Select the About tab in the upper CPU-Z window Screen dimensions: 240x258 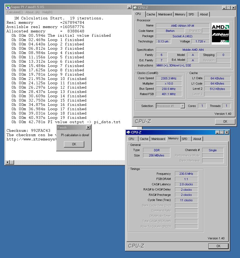point(204,14)
